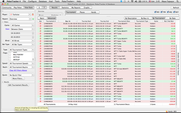Image resolution: width=181 pixels, height=113 pixels.
Task: Click site icon for tournament 1348637135
Action: [x=40, y=39]
